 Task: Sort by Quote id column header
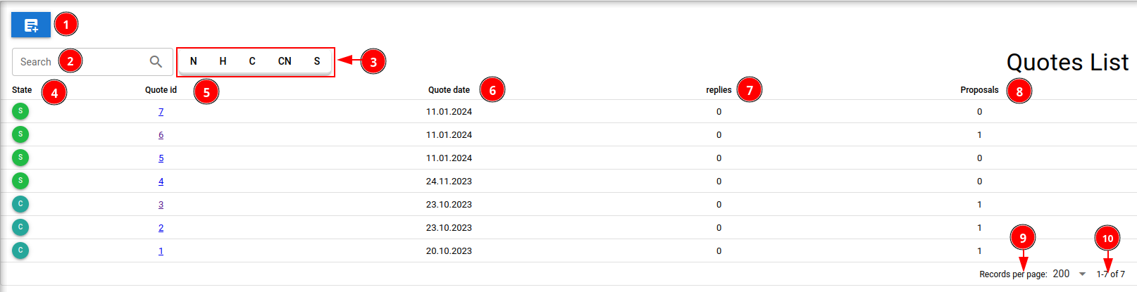click(x=161, y=90)
